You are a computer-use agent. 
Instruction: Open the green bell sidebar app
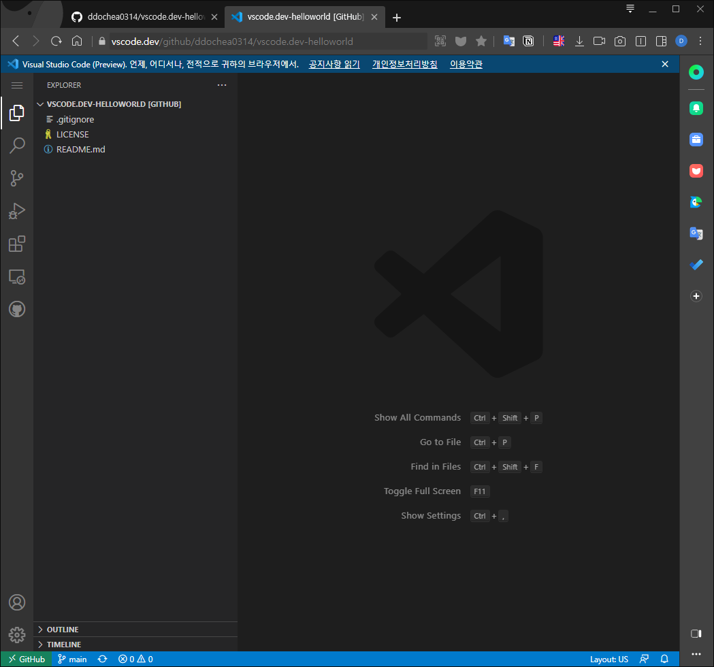[x=696, y=108]
